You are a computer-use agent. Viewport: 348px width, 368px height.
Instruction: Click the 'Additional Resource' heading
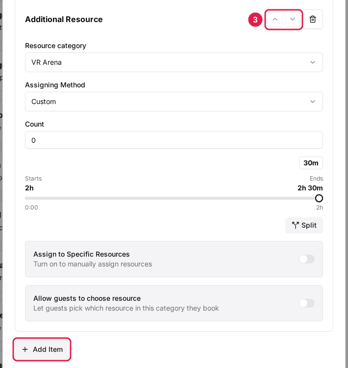pyautogui.click(x=64, y=20)
